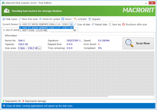Image resolution: width=157 pixels, height=110 pixels.
Task: Check for update
Action: (50, 19)
